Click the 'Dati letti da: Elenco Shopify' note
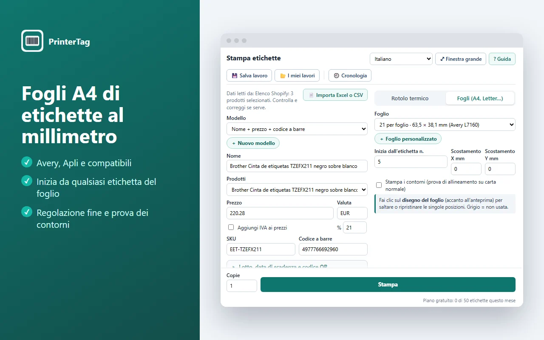This screenshot has height=340, width=544. point(262,101)
